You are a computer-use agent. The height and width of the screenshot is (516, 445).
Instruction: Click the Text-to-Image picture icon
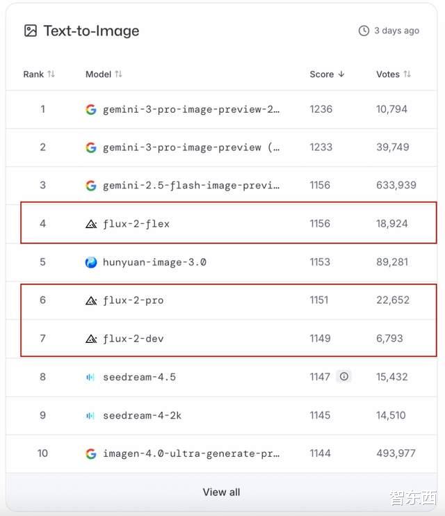[x=30, y=31]
